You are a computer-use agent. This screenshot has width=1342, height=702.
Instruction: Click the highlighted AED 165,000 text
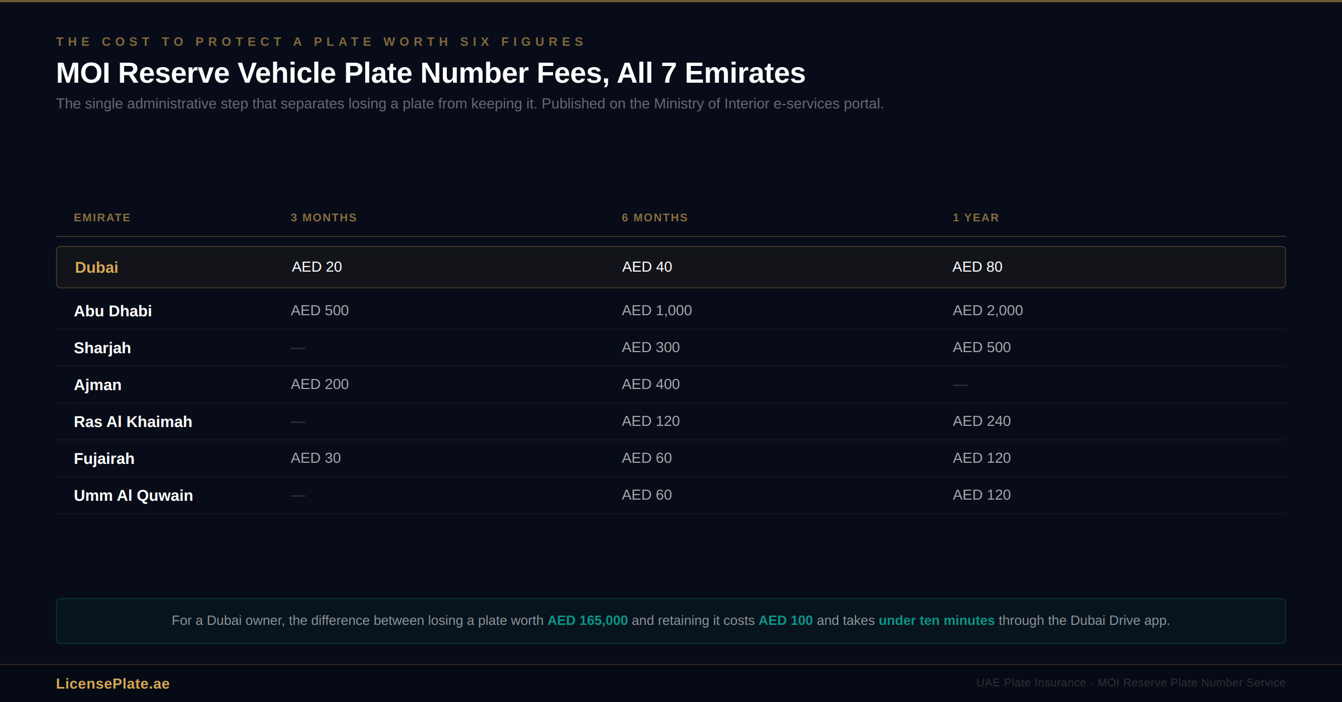pos(587,621)
